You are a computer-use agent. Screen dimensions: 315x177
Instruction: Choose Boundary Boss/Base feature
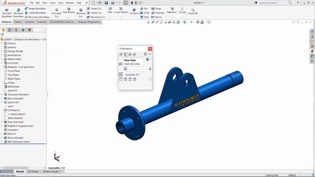pos(37,17)
